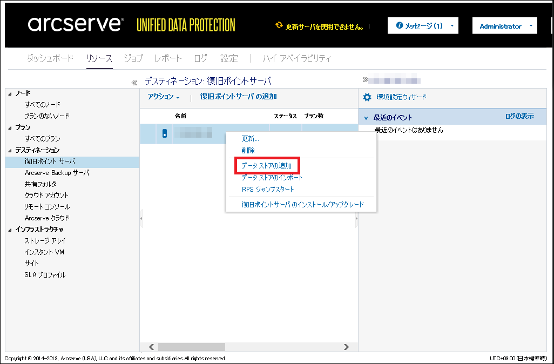Select 復旧ポイント サーバ in the tree
The height and width of the screenshot is (364, 554).
[50, 161]
